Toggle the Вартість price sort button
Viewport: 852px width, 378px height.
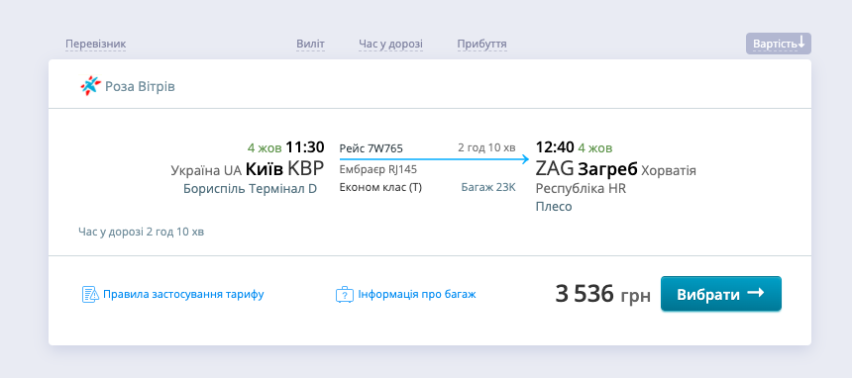pos(778,44)
